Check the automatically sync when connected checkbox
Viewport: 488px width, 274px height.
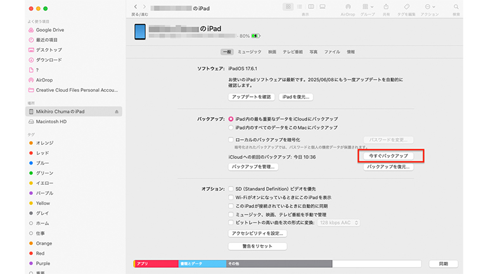231,206
